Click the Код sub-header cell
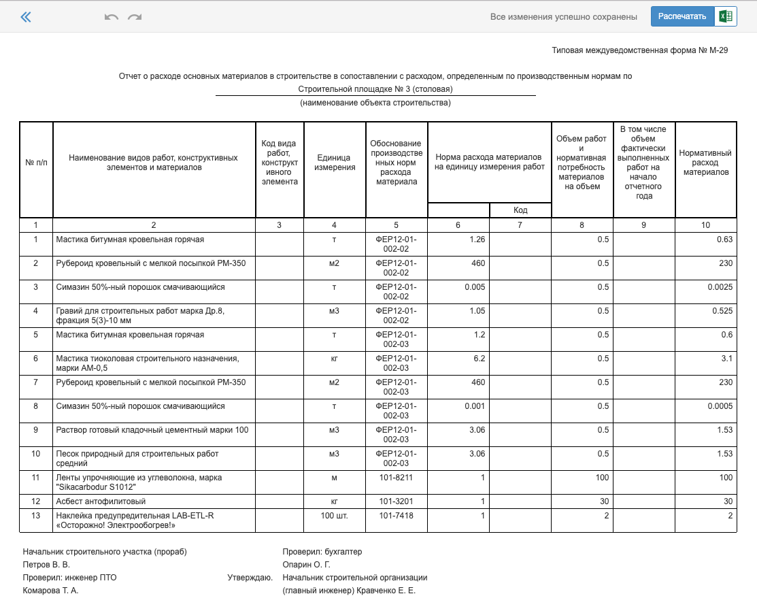 coord(520,210)
